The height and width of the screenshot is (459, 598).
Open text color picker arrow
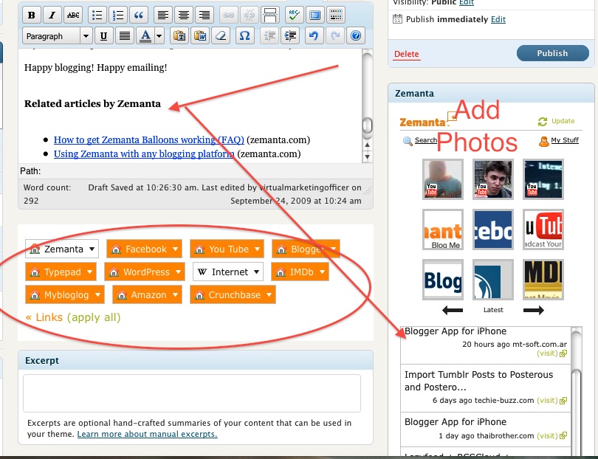tap(159, 36)
